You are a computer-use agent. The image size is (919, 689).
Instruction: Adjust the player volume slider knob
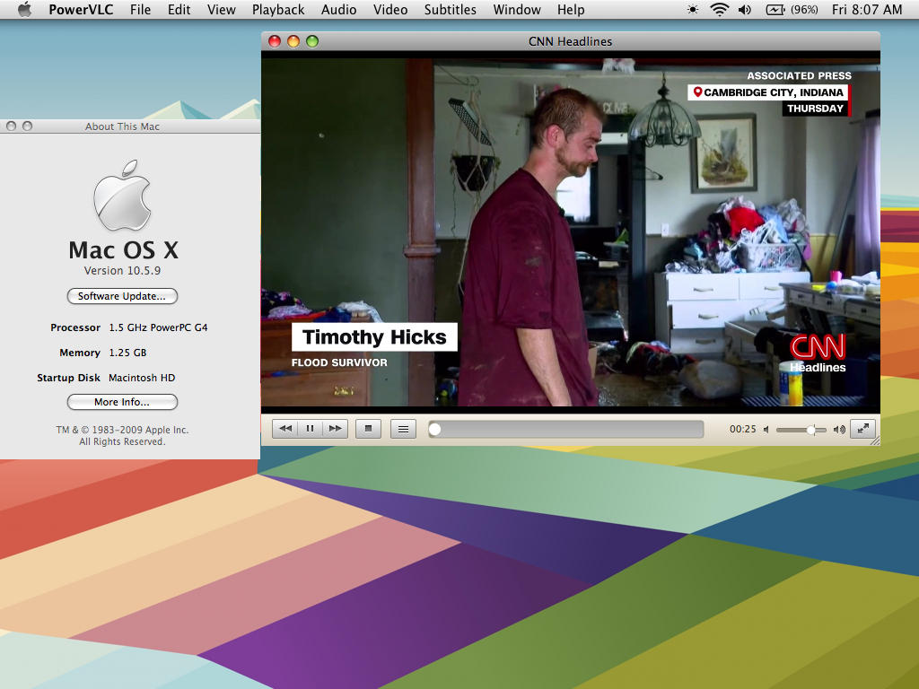pos(810,430)
